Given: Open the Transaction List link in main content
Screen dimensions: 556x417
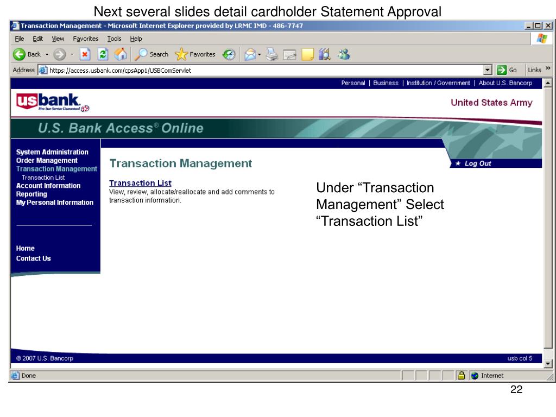Looking at the screenshot, I should [140, 183].
